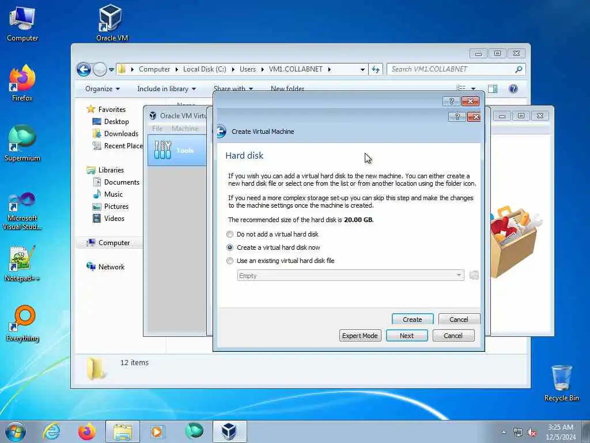This screenshot has height=443, width=590.
Task: Click the media player taskbar icon
Action: [157, 431]
